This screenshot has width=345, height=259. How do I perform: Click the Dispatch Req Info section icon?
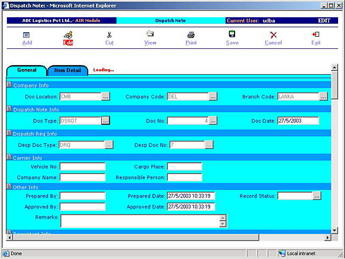pos(9,133)
